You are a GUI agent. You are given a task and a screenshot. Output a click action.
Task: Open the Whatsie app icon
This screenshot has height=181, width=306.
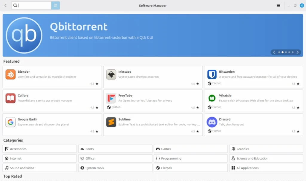click(212, 98)
